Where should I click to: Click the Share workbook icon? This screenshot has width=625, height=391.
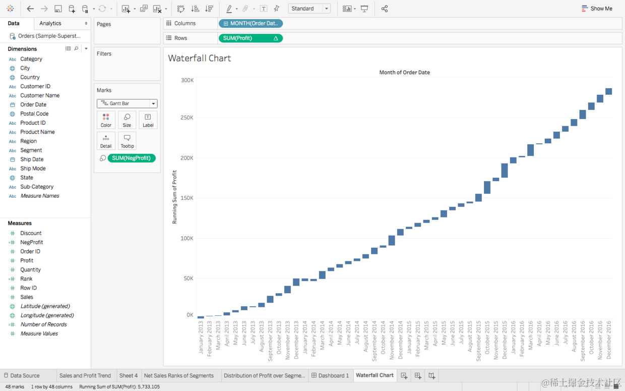click(385, 9)
